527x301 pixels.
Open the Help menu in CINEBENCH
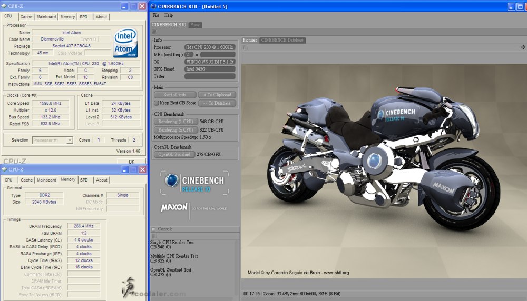tap(169, 15)
